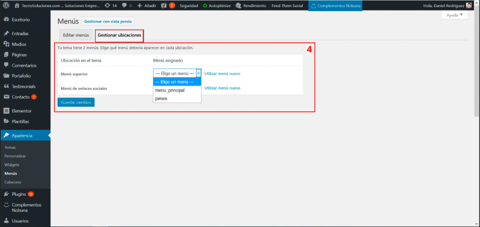
Task: Select the Gestionar ubicaciones tab
Action: point(119,35)
